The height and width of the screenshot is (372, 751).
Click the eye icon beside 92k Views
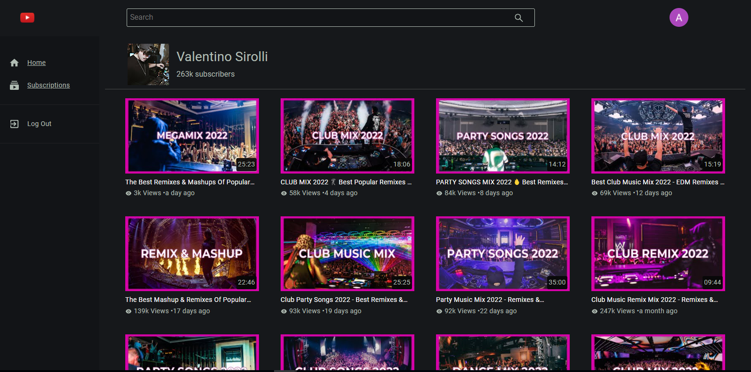pos(439,311)
